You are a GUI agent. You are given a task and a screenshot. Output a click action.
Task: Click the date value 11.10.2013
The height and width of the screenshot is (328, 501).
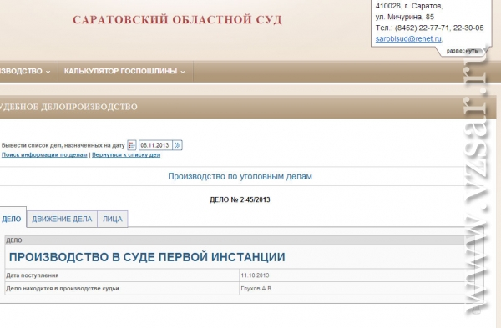tap(255, 275)
